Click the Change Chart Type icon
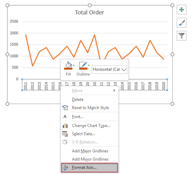Screen dimensions: 195x174 pyautogui.click(x=65, y=126)
